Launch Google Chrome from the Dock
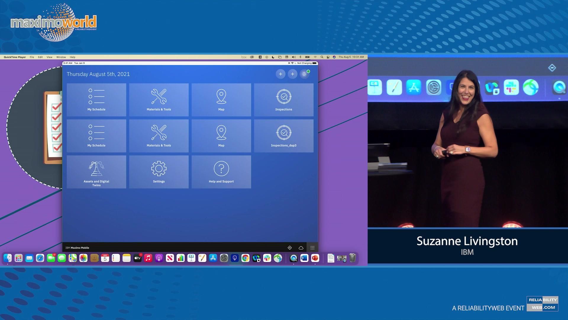 [245, 258]
